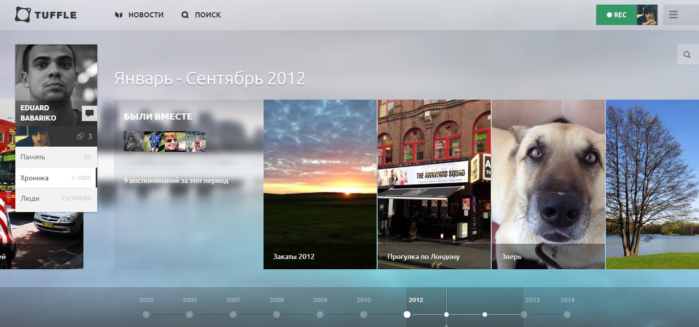The image size is (699, 327).
Task: Jump to 2013 on the timeline
Action: (x=524, y=314)
